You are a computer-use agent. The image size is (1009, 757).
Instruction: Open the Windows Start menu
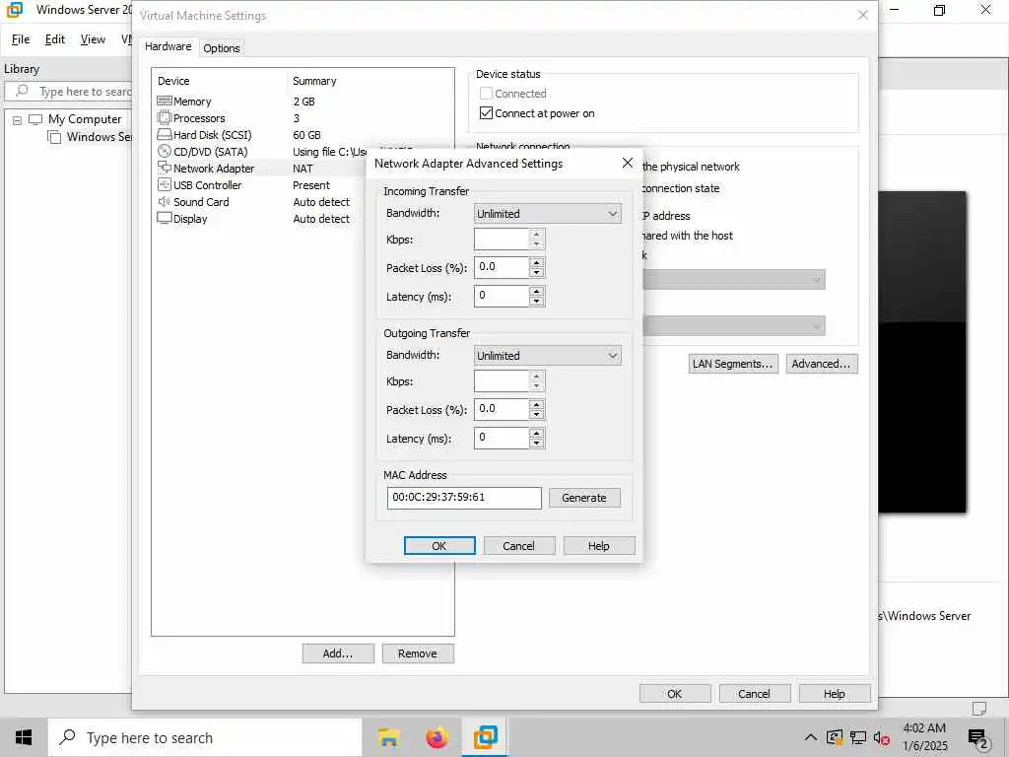[x=24, y=737]
